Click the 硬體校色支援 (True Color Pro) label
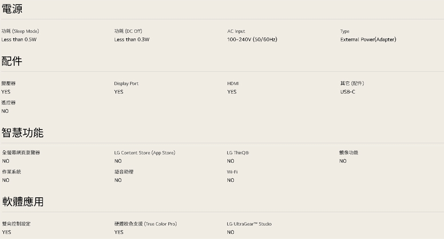This screenshot has height=239, width=444. coord(146,224)
